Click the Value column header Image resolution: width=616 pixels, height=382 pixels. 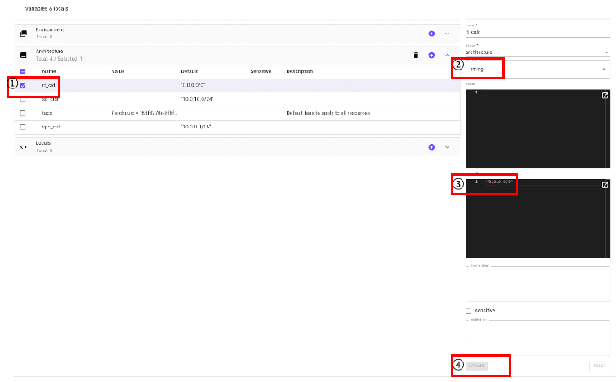pos(118,71)
